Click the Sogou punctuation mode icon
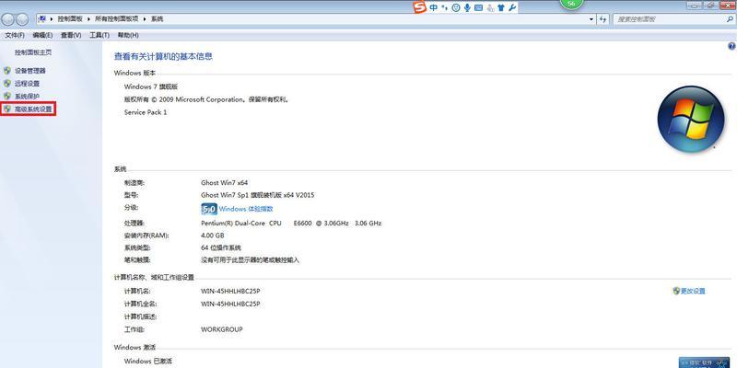Viewport: 737px width, 368px height. (444, 7)
